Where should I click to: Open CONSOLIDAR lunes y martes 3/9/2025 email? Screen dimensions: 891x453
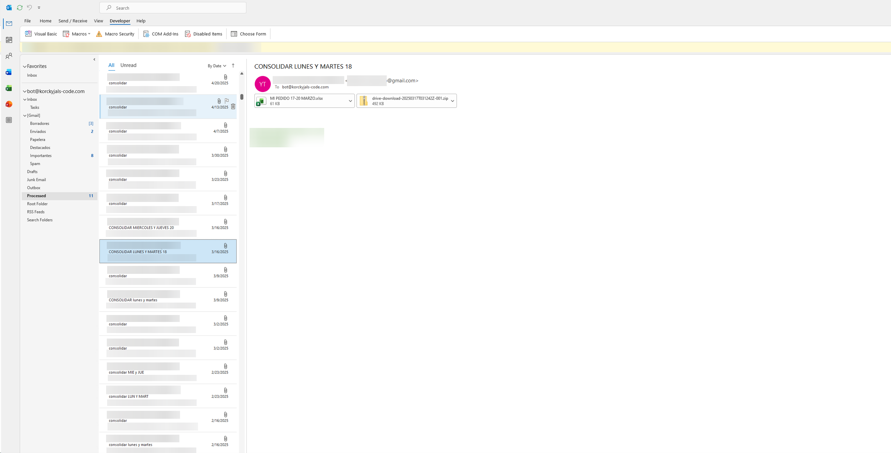[x=168, y=300]
